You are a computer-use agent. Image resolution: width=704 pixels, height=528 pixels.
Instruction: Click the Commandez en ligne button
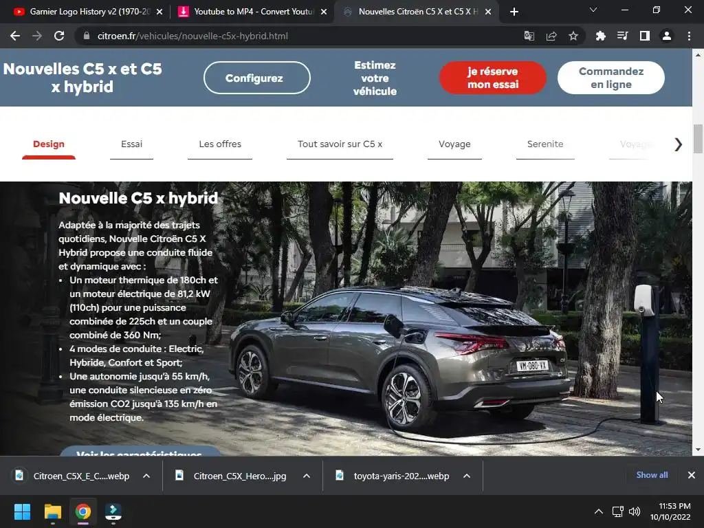(611, 78)
